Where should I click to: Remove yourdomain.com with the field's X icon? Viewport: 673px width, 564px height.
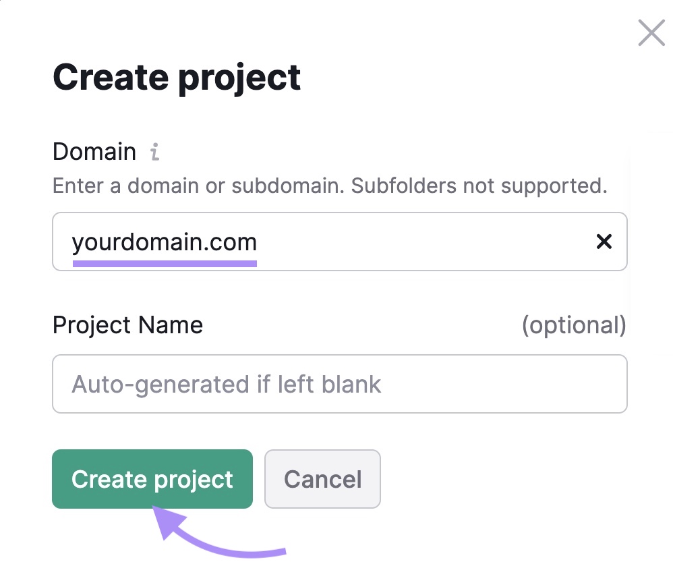605,242
